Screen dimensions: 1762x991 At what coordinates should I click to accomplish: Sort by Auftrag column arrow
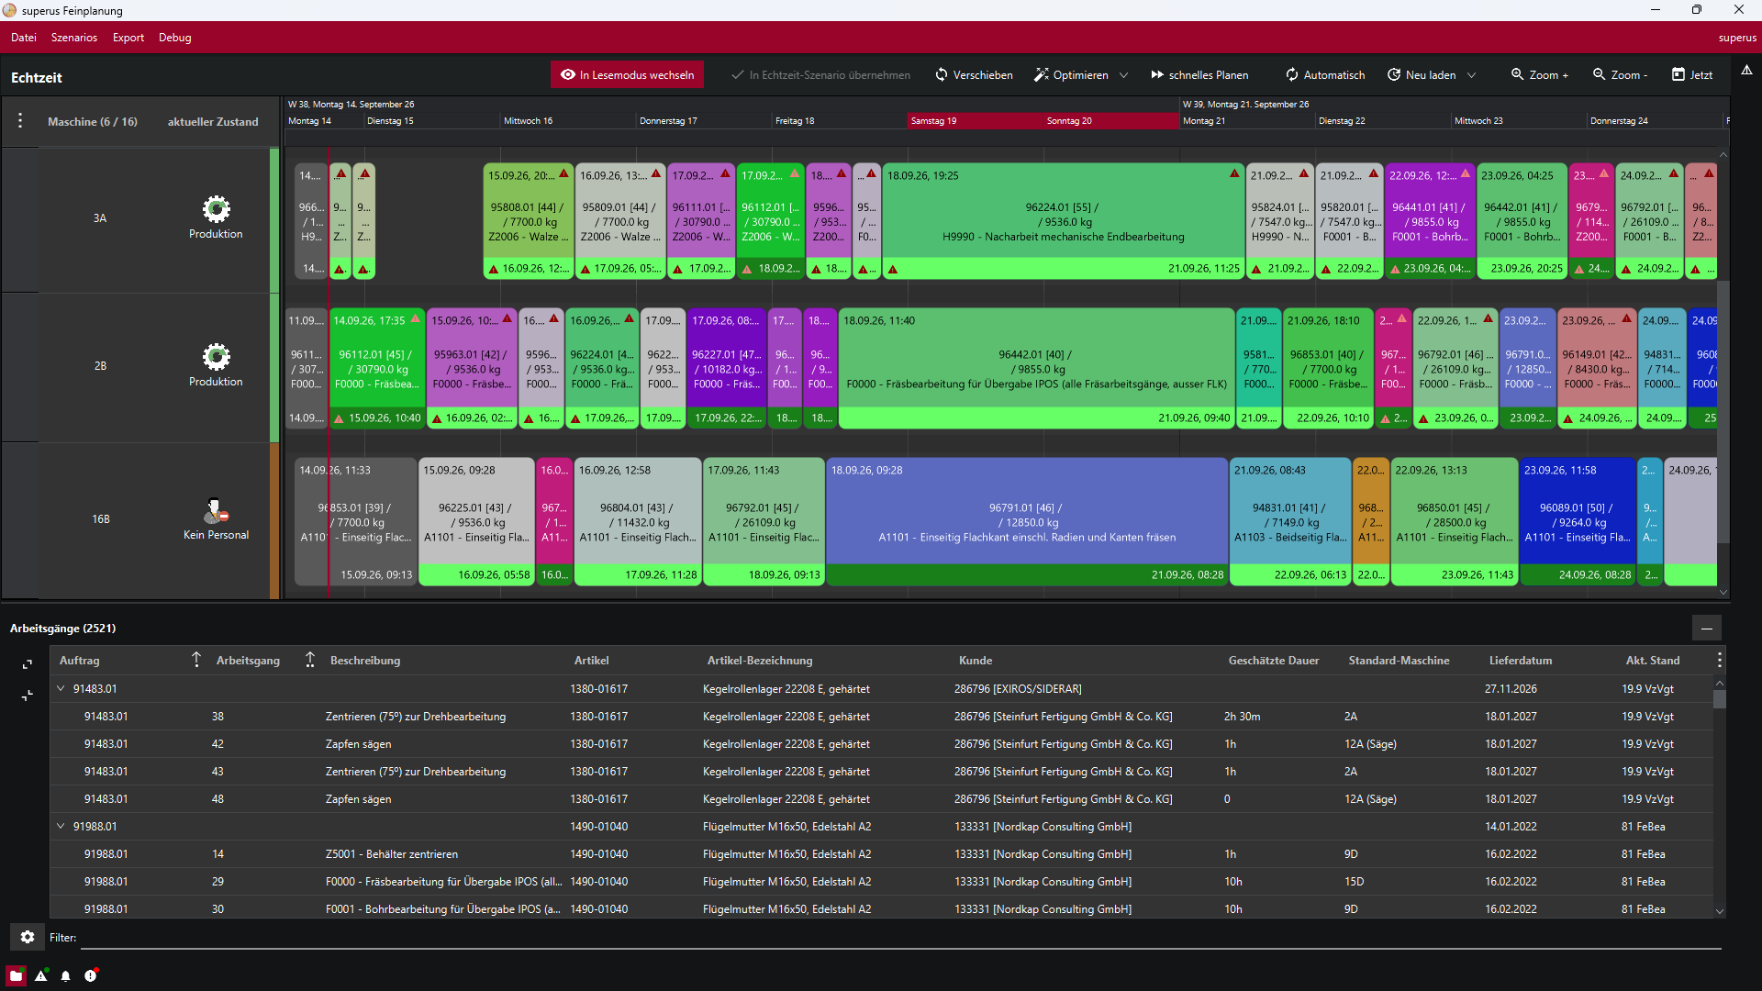[x=195, y=660]
